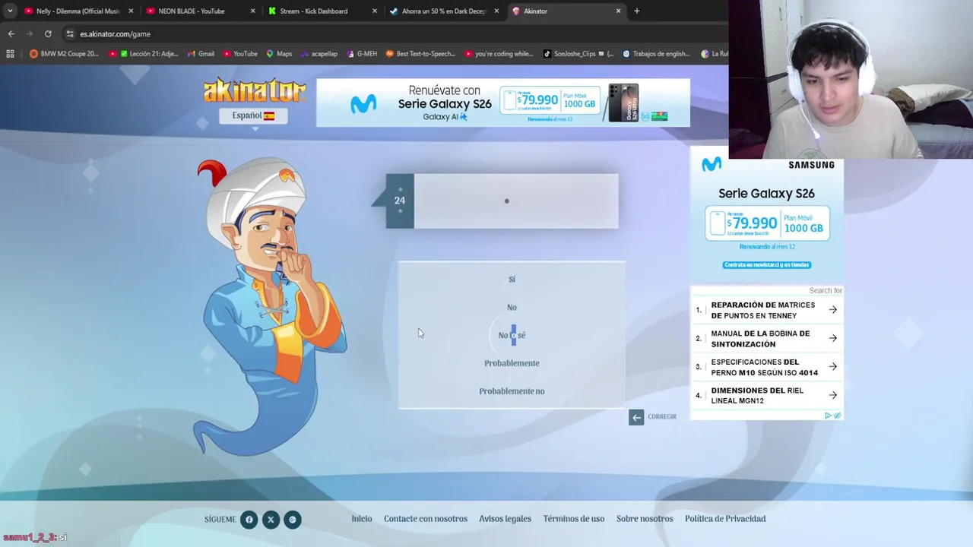Open a new browser tab
This screenshot has width=973, height=547.
point(636,11)
